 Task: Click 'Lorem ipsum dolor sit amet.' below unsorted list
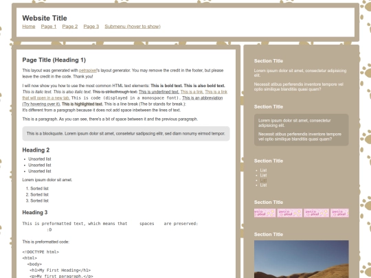[x=47, y=180]
